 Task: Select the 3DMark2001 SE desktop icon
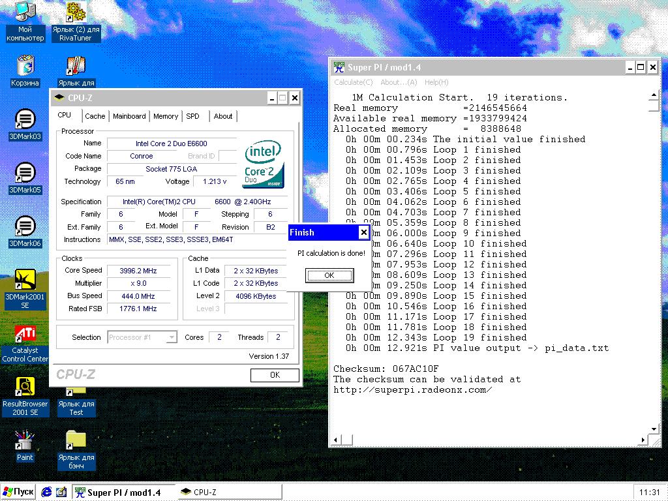point(25,289)
